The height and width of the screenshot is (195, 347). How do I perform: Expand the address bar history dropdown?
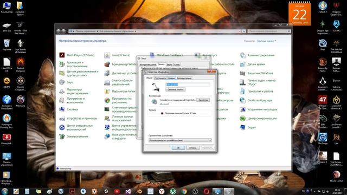(x=240, y=31)
